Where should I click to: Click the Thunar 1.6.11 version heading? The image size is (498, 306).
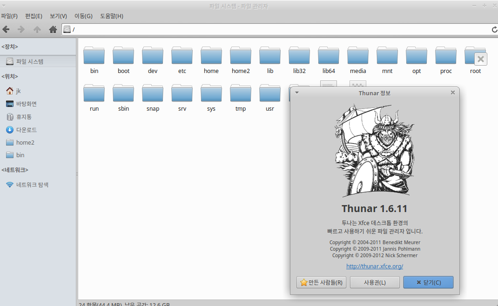[375, 208]
